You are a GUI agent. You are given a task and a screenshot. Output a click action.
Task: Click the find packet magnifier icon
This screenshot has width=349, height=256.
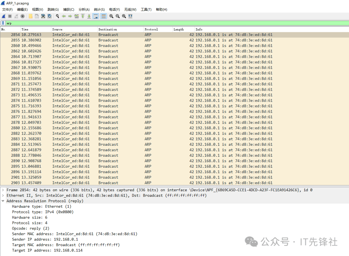(x=58, y=16)
